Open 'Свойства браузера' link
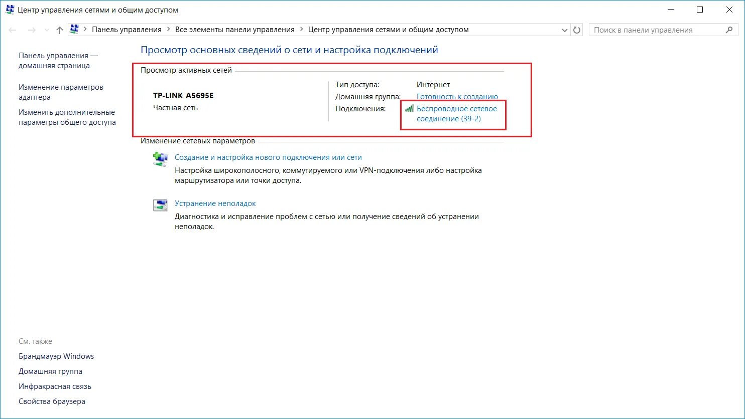This screenshot has width=745, height=419. point(52,401)
